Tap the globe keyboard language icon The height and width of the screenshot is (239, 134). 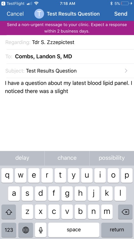[26, 230]
